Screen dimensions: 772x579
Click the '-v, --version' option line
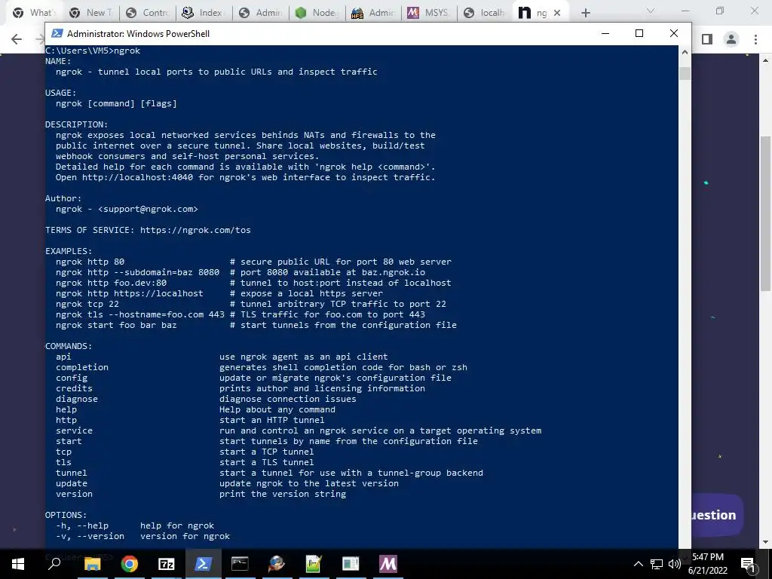tap(142, 536)
